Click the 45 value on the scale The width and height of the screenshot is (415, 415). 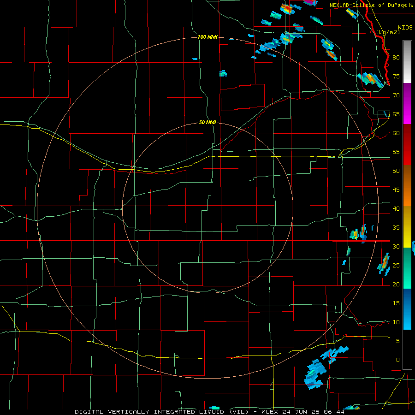click(396, 190)
